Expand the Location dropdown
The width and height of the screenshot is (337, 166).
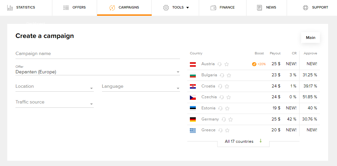click(x=55, y=87)
